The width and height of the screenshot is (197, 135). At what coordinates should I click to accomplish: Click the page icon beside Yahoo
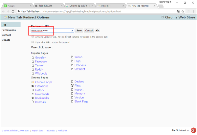tap(72, 57)
